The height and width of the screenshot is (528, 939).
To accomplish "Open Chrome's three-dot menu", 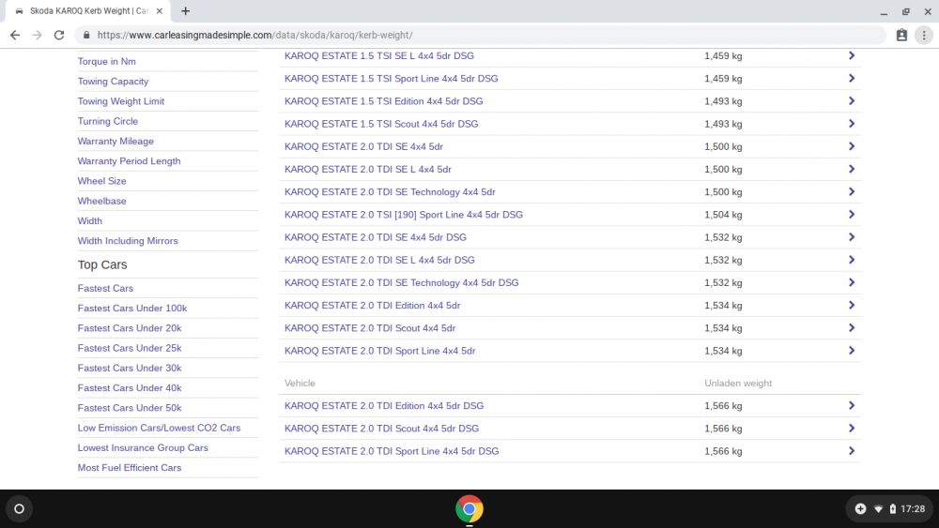I will tap(924, 36).
